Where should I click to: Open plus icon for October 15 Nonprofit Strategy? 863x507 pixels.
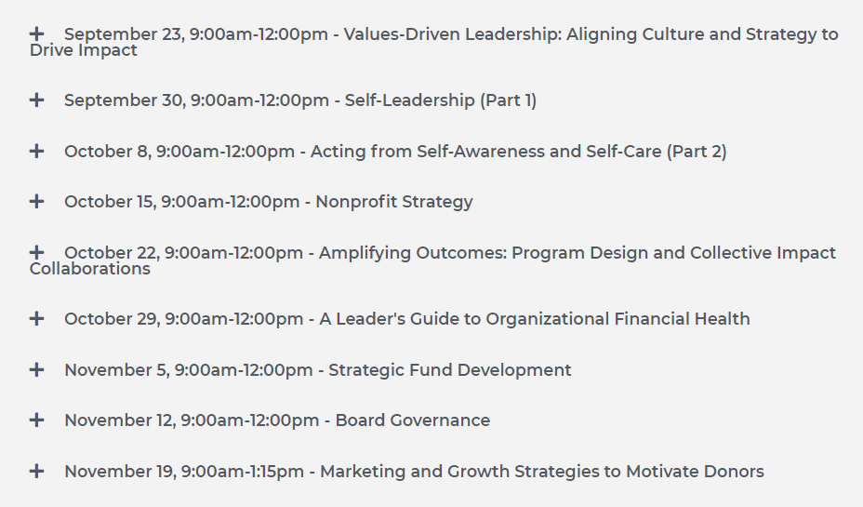tap(36, 202)
